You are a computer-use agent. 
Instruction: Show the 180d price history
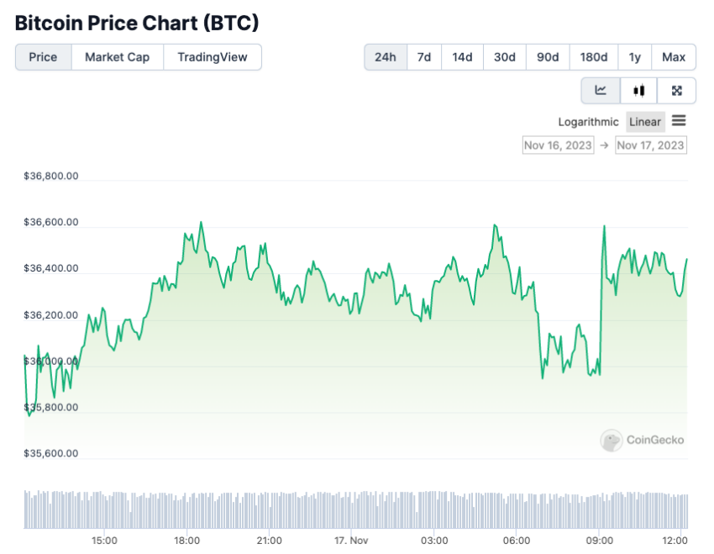594,57
